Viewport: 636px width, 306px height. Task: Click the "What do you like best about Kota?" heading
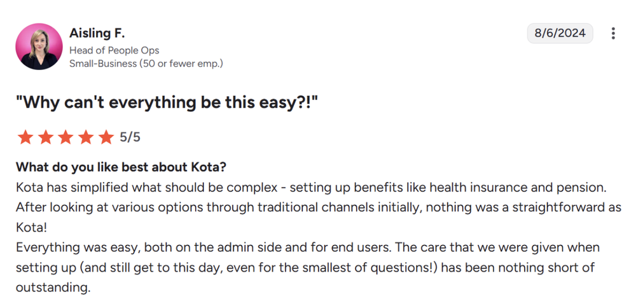120,167
